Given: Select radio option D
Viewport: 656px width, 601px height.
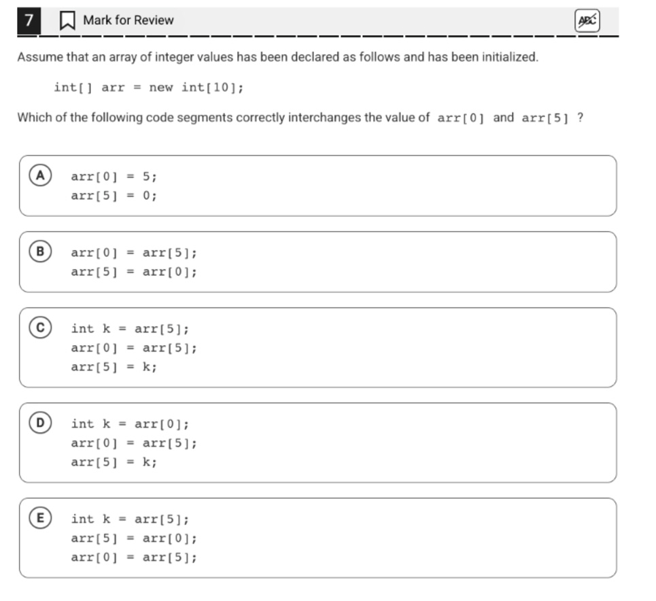Looking at the screenshot, I should click(x=40, y=422).
